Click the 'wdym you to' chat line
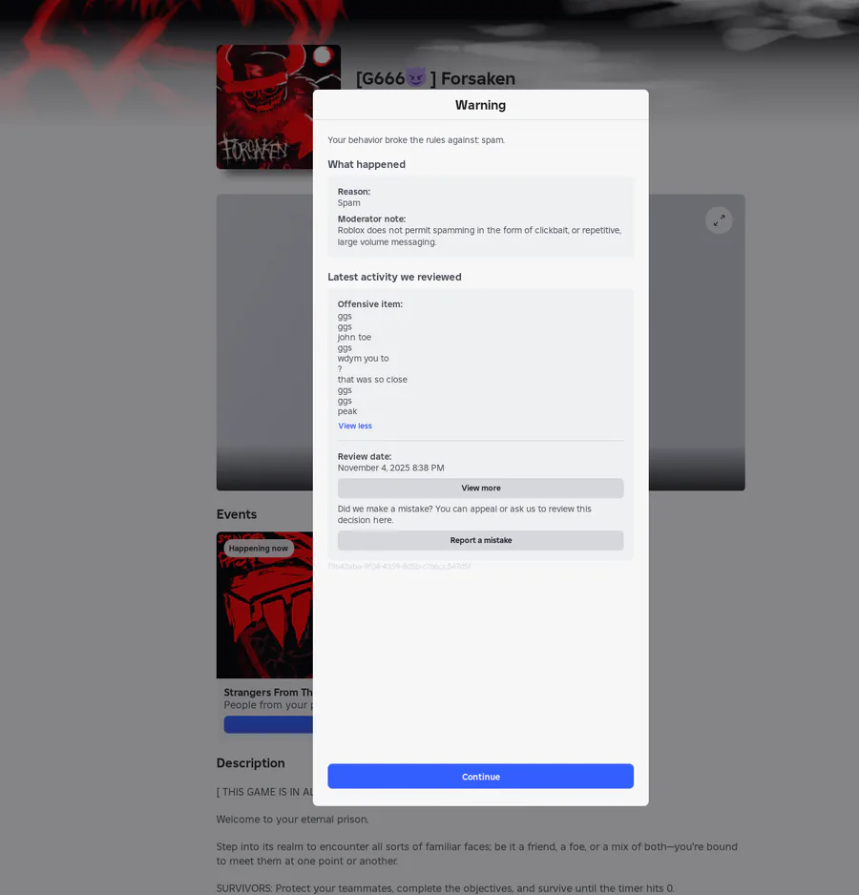The image size is (859, 895). click(x=364, y=359)
